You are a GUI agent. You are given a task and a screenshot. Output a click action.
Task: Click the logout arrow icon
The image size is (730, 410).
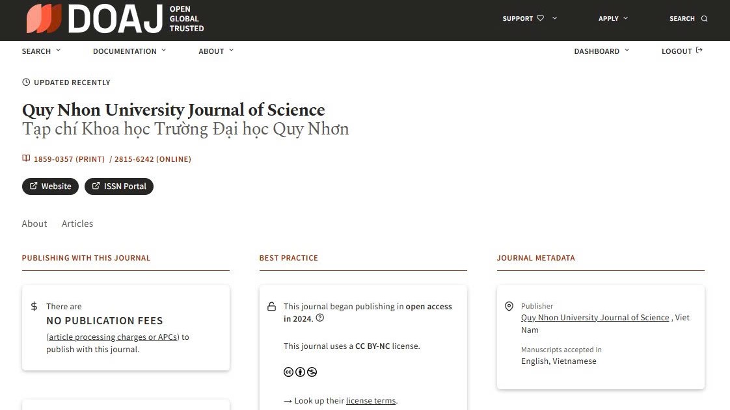point(699,51)
